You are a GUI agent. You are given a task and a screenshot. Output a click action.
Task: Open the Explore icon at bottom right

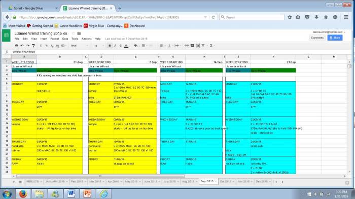pyautogui.click(x=347, y=182)
